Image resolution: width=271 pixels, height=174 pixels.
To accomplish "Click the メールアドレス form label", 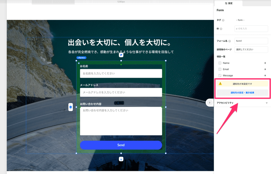I will click(x=89, y=85).
